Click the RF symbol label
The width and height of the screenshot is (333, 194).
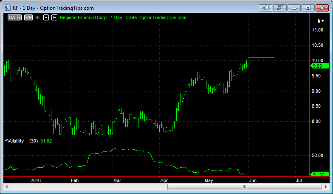(x=38, y=18)
